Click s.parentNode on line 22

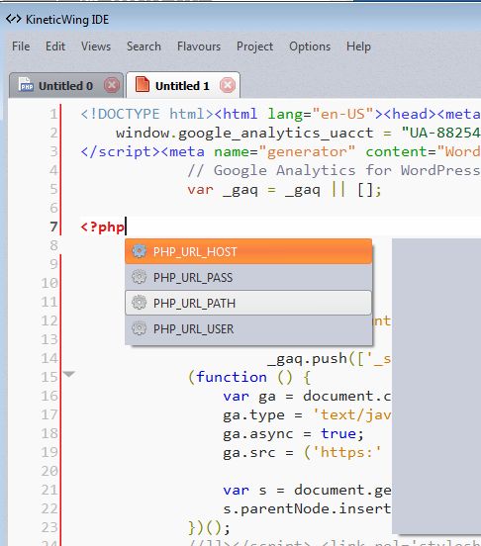click(x=275, y=509)
